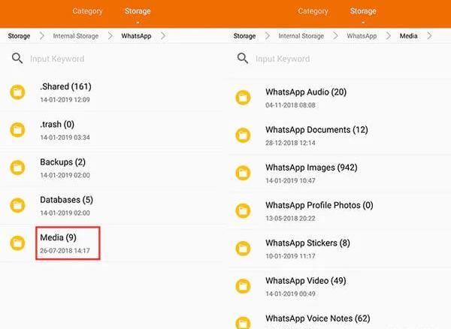
Task: Click chevron after WhatsApp in right breadcrumb
Action: [389, 36]
